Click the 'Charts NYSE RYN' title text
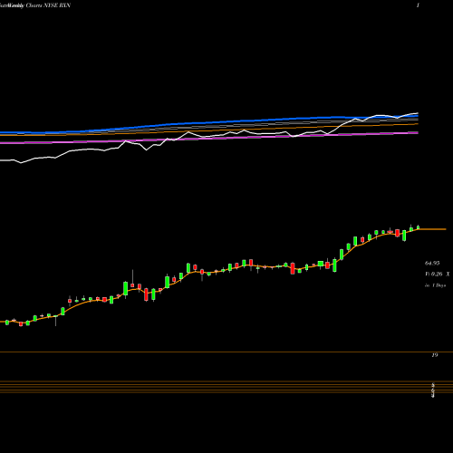The image size is (453, 453). click(48, 5)
